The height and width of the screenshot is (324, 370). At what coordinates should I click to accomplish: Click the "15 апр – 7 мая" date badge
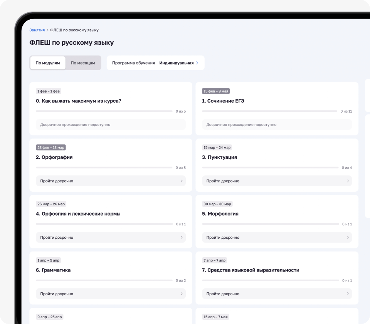coord(215,316)
